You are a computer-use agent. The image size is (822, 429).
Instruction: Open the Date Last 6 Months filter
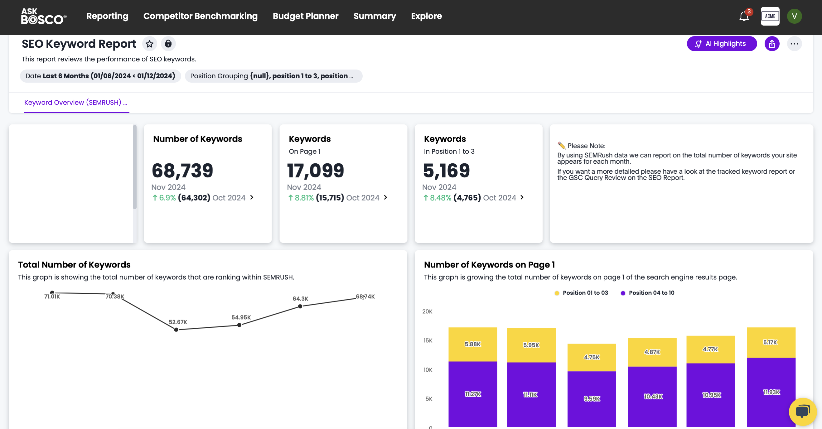click(x=100, y=76)
